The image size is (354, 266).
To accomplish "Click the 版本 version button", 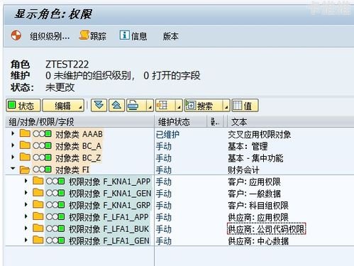I will [170, 36].
